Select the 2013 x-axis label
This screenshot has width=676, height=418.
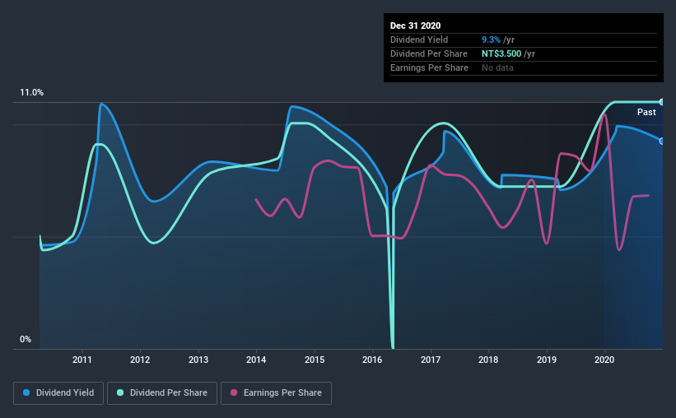pos(198,360)
